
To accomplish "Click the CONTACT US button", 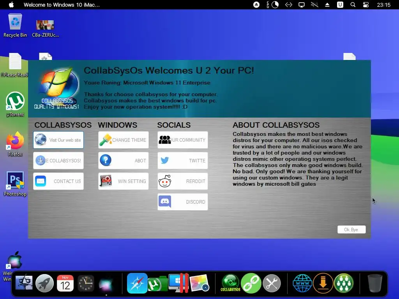I will 58,181.
